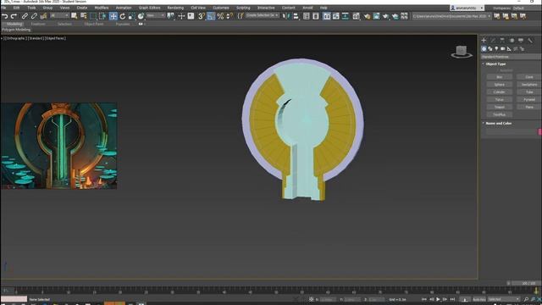Click the ViewCube in the viewport

coord(462,52)
